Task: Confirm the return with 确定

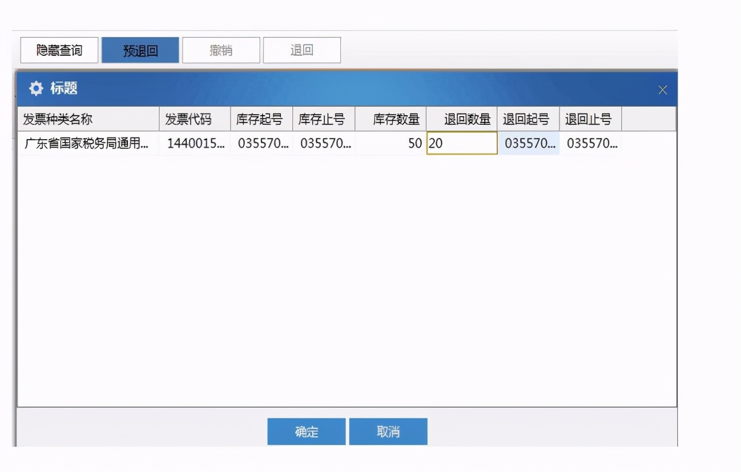Action: click(306, 432)
